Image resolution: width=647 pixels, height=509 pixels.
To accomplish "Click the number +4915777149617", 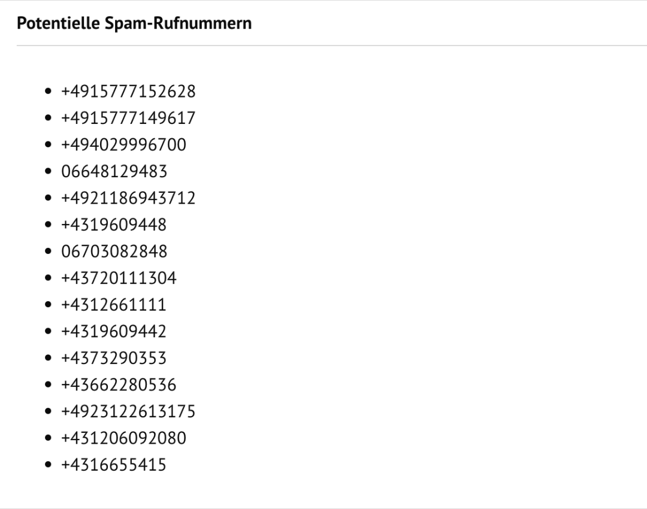I will (x=128, y=118).
